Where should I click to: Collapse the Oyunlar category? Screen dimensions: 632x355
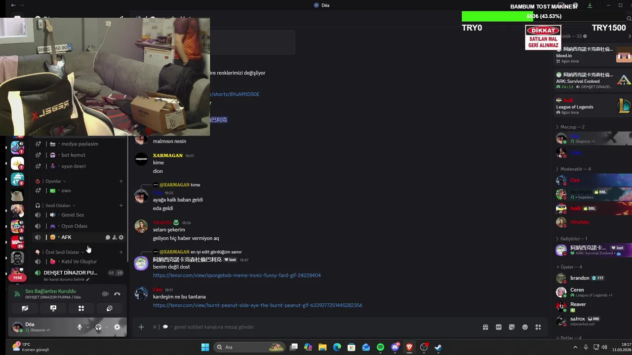tap(55, 181)
